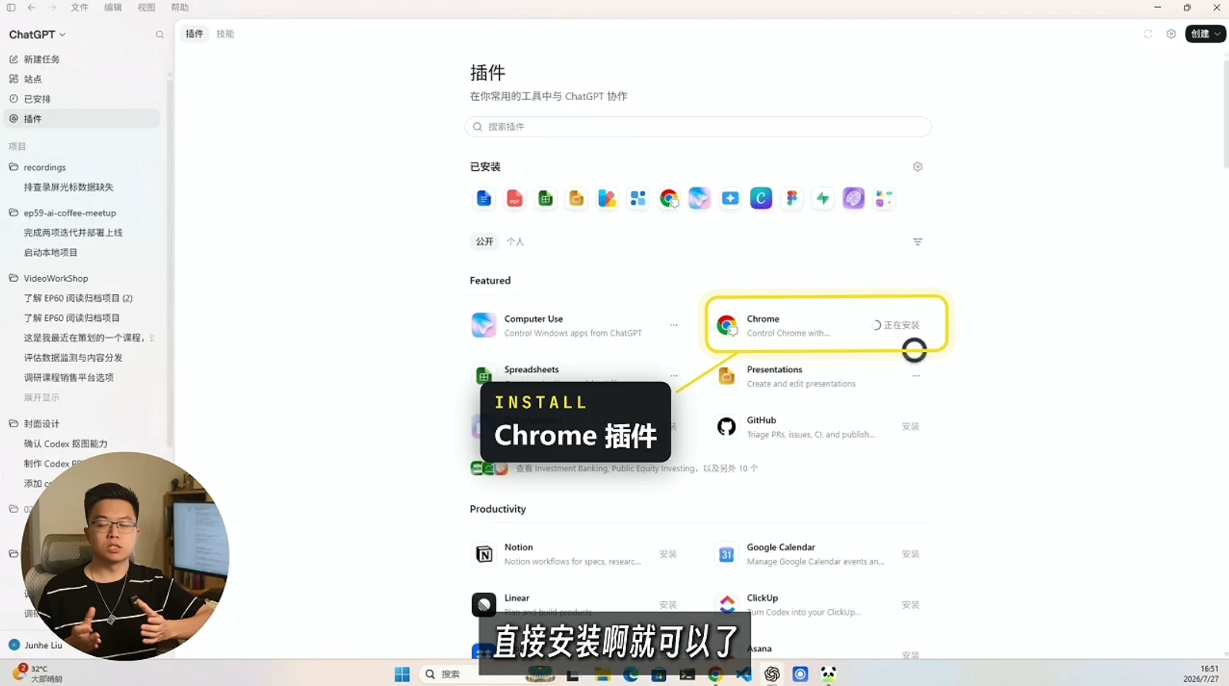Open installed green spreadsheet plugin icon
The height and width of the screenshot is (686, 1229).
point(545,199)
